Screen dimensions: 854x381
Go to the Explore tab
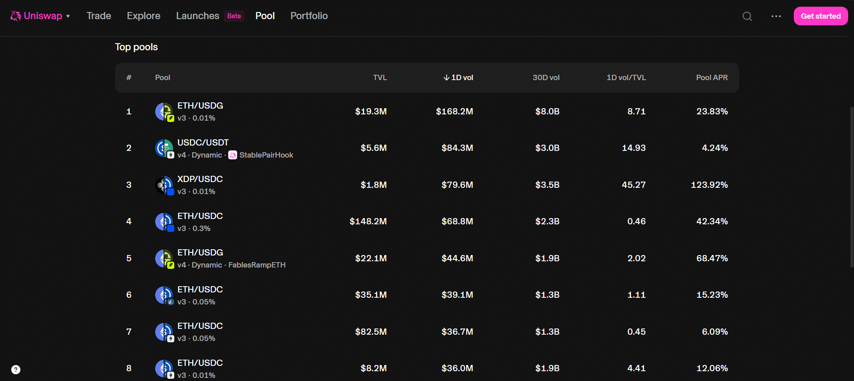(144, 16)
